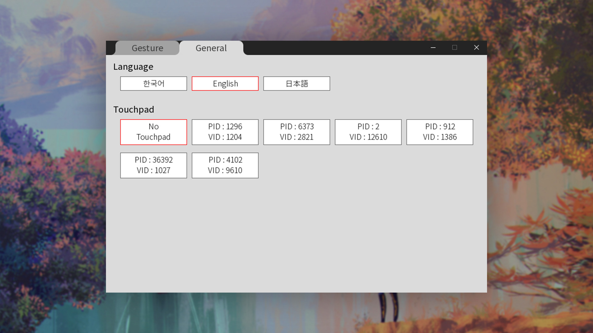Confirm English stays selected by clicking it

click(225, 84)
